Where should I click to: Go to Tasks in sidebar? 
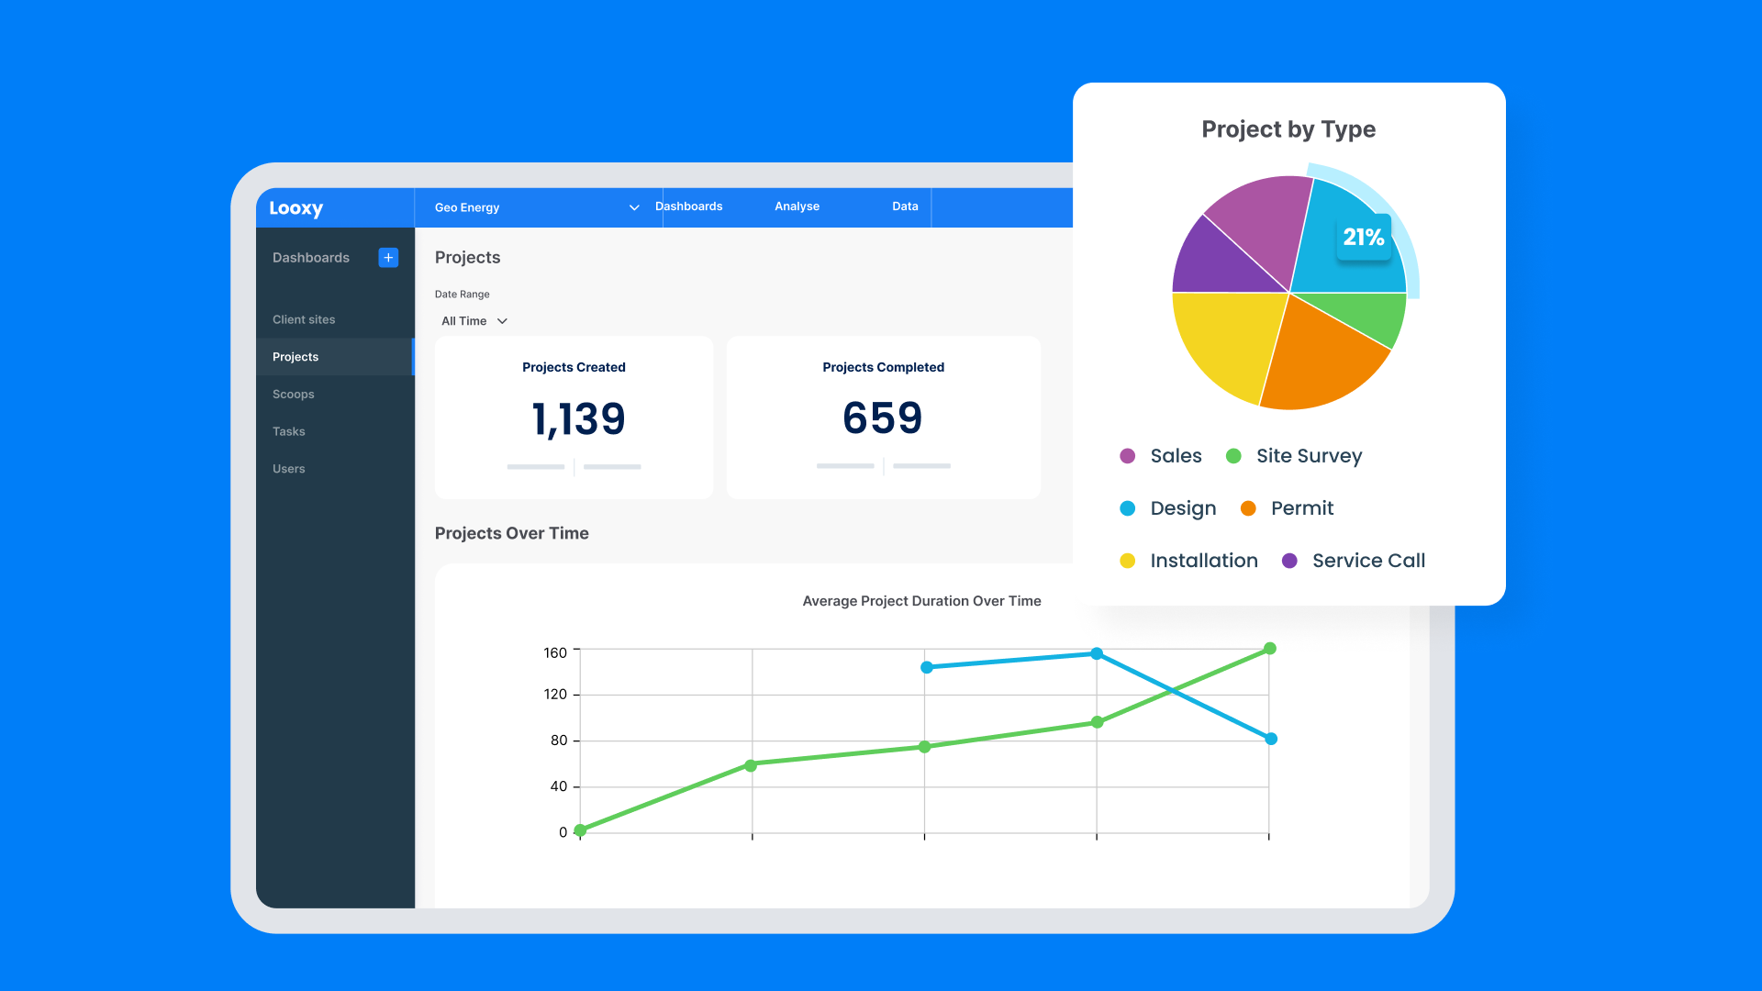click(289, 431)
